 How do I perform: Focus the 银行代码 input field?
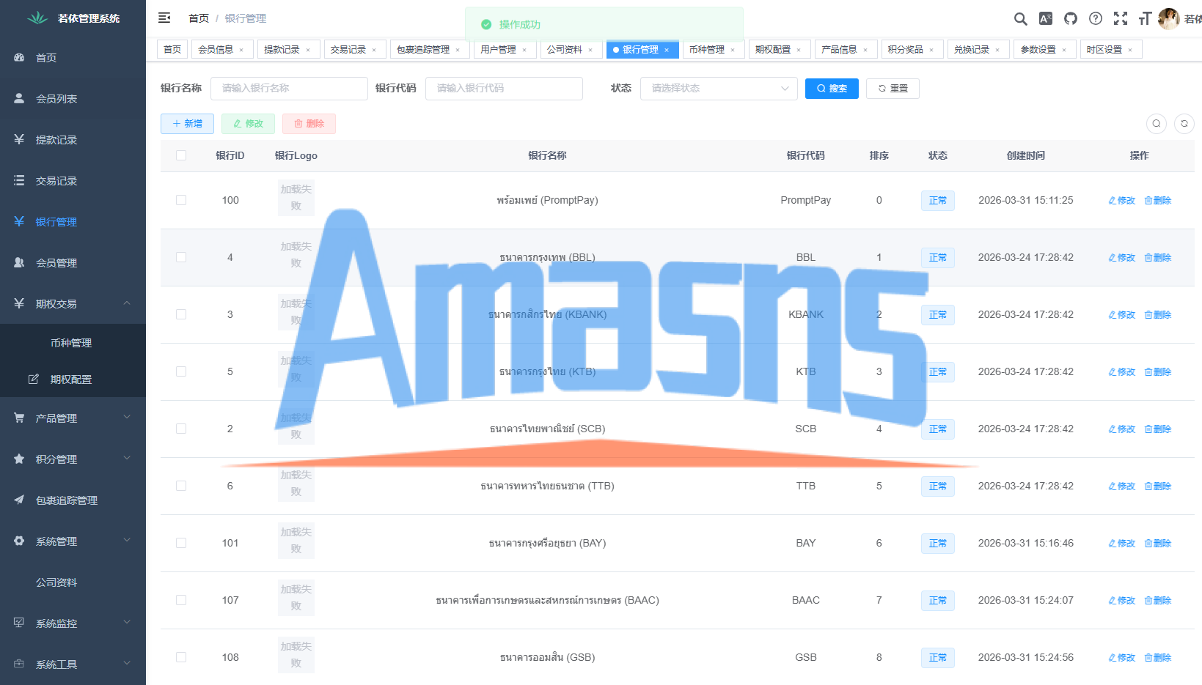click(x=504, y=89)
